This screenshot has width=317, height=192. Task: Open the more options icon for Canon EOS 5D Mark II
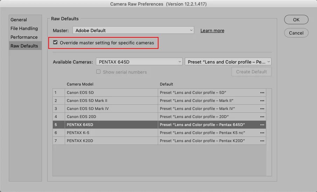click(x=262, y=101)
